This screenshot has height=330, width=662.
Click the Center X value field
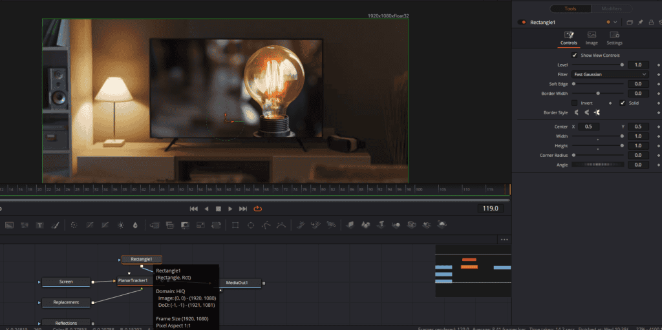click(x=588, y=127)
